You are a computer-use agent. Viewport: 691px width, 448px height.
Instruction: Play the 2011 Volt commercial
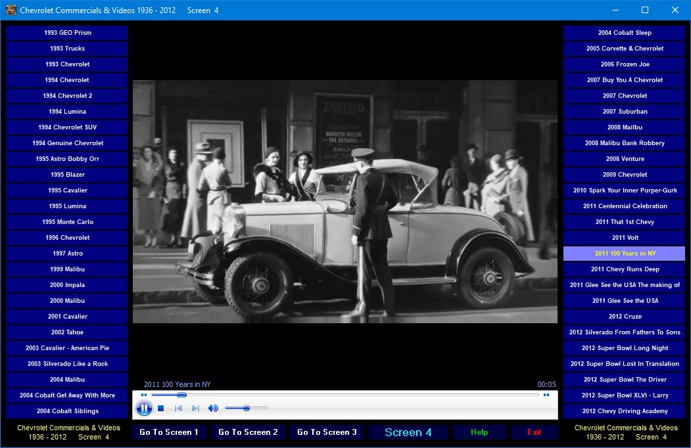pos(625,237)
